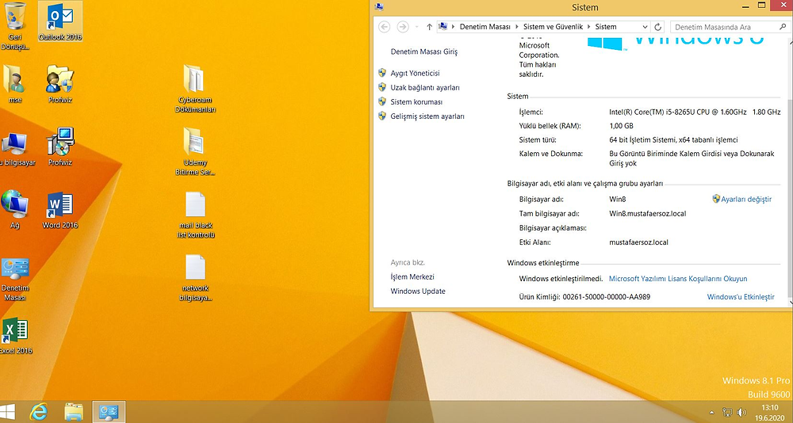Open Cyberoam Dokümanları folder
Image resolution: width=793 pixels, height=423 pixels.
point(195,89)
